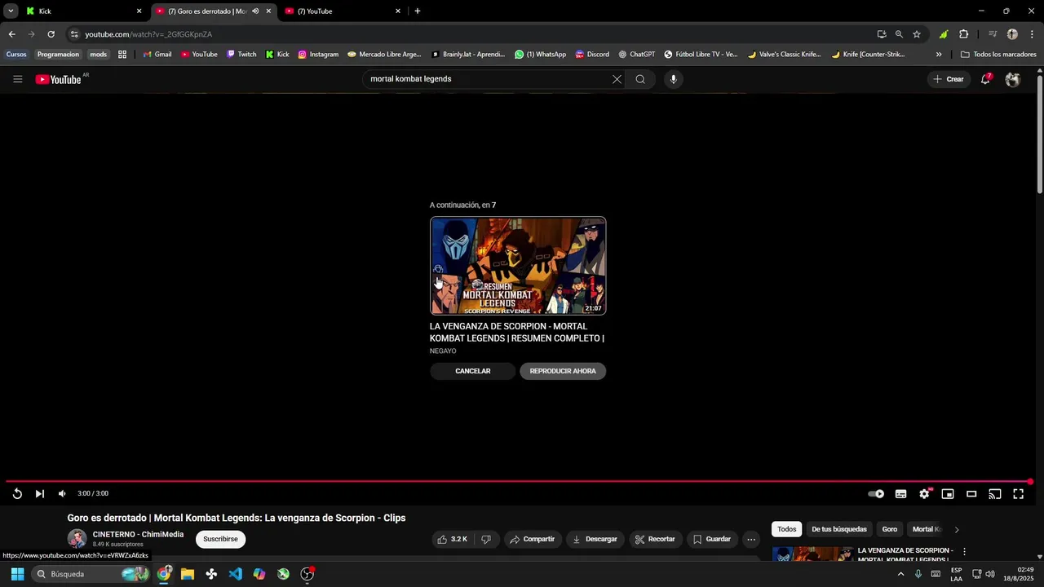The width and height of the screenshot is (1044, 587).
Task: Mute the tab's audio speaker icon
Action: (x=255, y=11)
